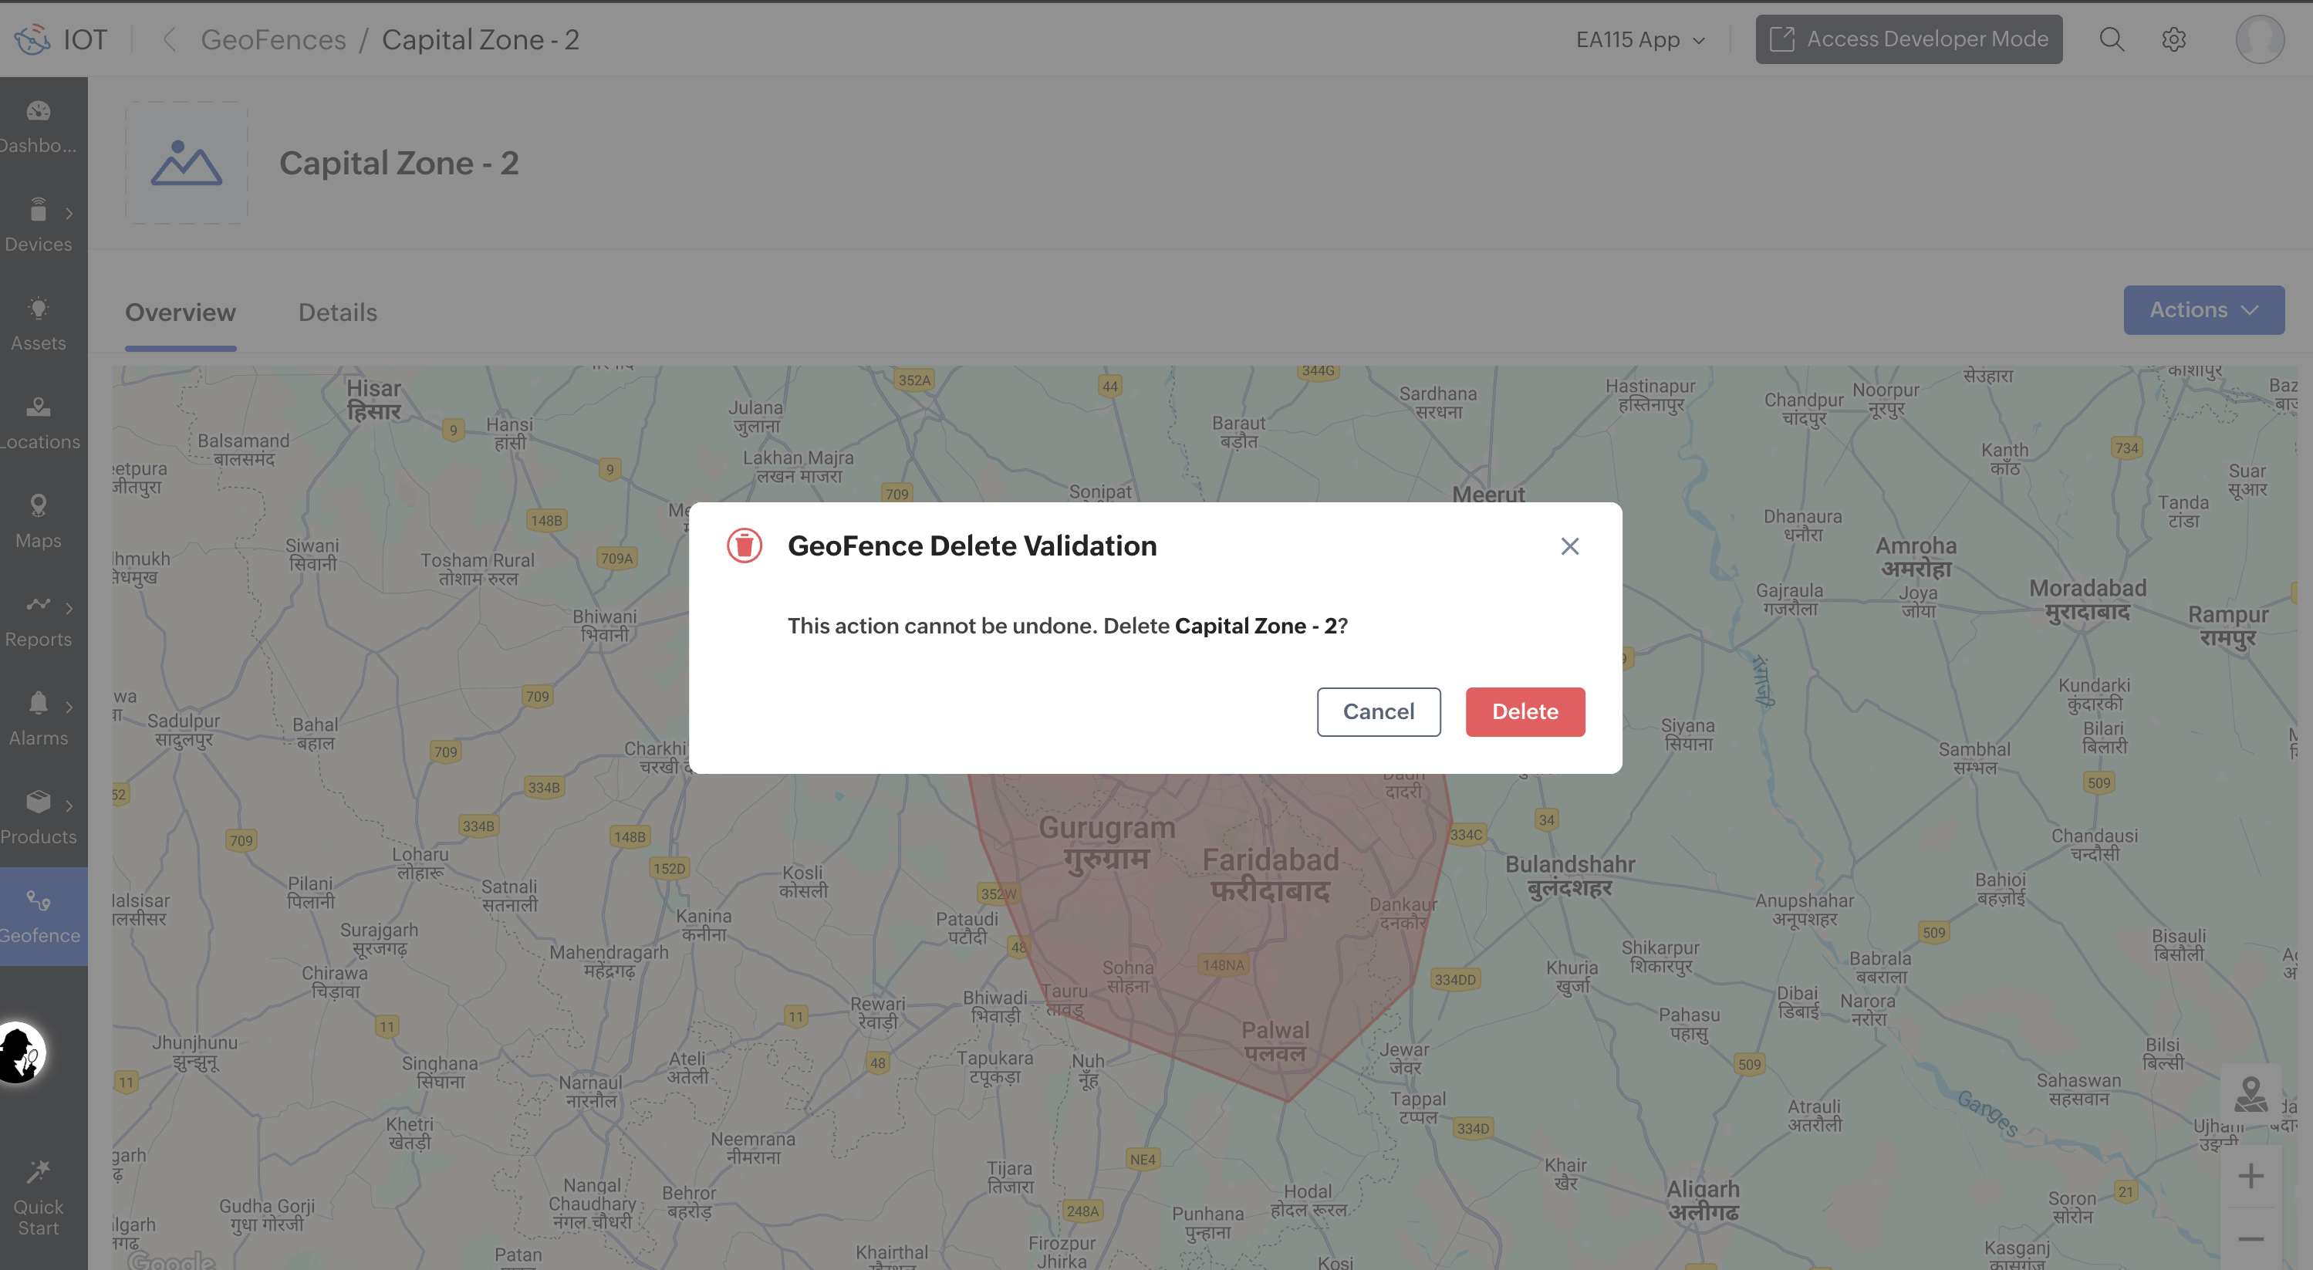The height and width of the screenshot is (1270, 2313).
Task: Open the Actions dropdown button
Action: 2203,310
